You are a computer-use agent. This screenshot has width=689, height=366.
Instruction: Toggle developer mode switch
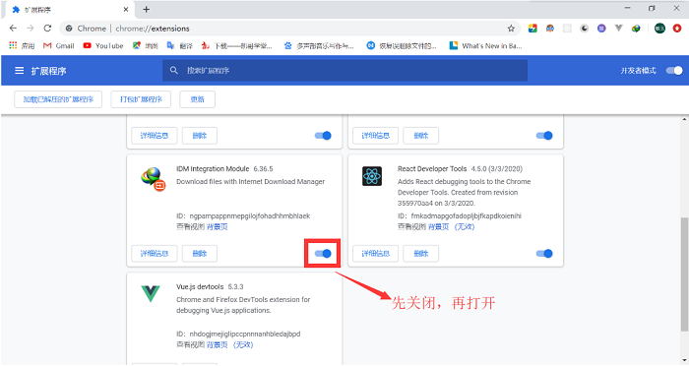coord(674,70)
